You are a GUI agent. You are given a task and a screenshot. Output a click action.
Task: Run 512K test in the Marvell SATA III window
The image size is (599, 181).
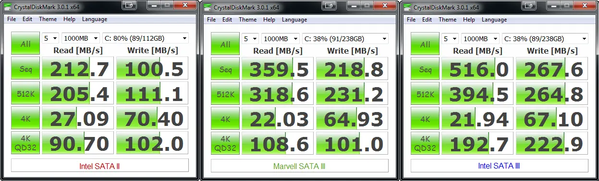(225, 93)
